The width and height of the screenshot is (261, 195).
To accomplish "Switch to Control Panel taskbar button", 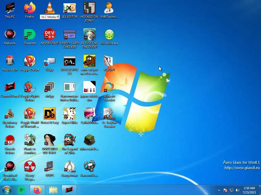I will (x=69, y=190).
